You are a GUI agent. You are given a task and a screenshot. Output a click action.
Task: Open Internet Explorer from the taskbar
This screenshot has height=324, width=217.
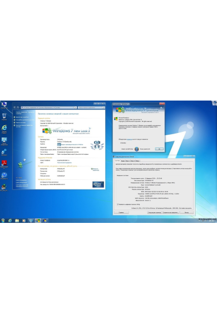[x=10, y=221]
